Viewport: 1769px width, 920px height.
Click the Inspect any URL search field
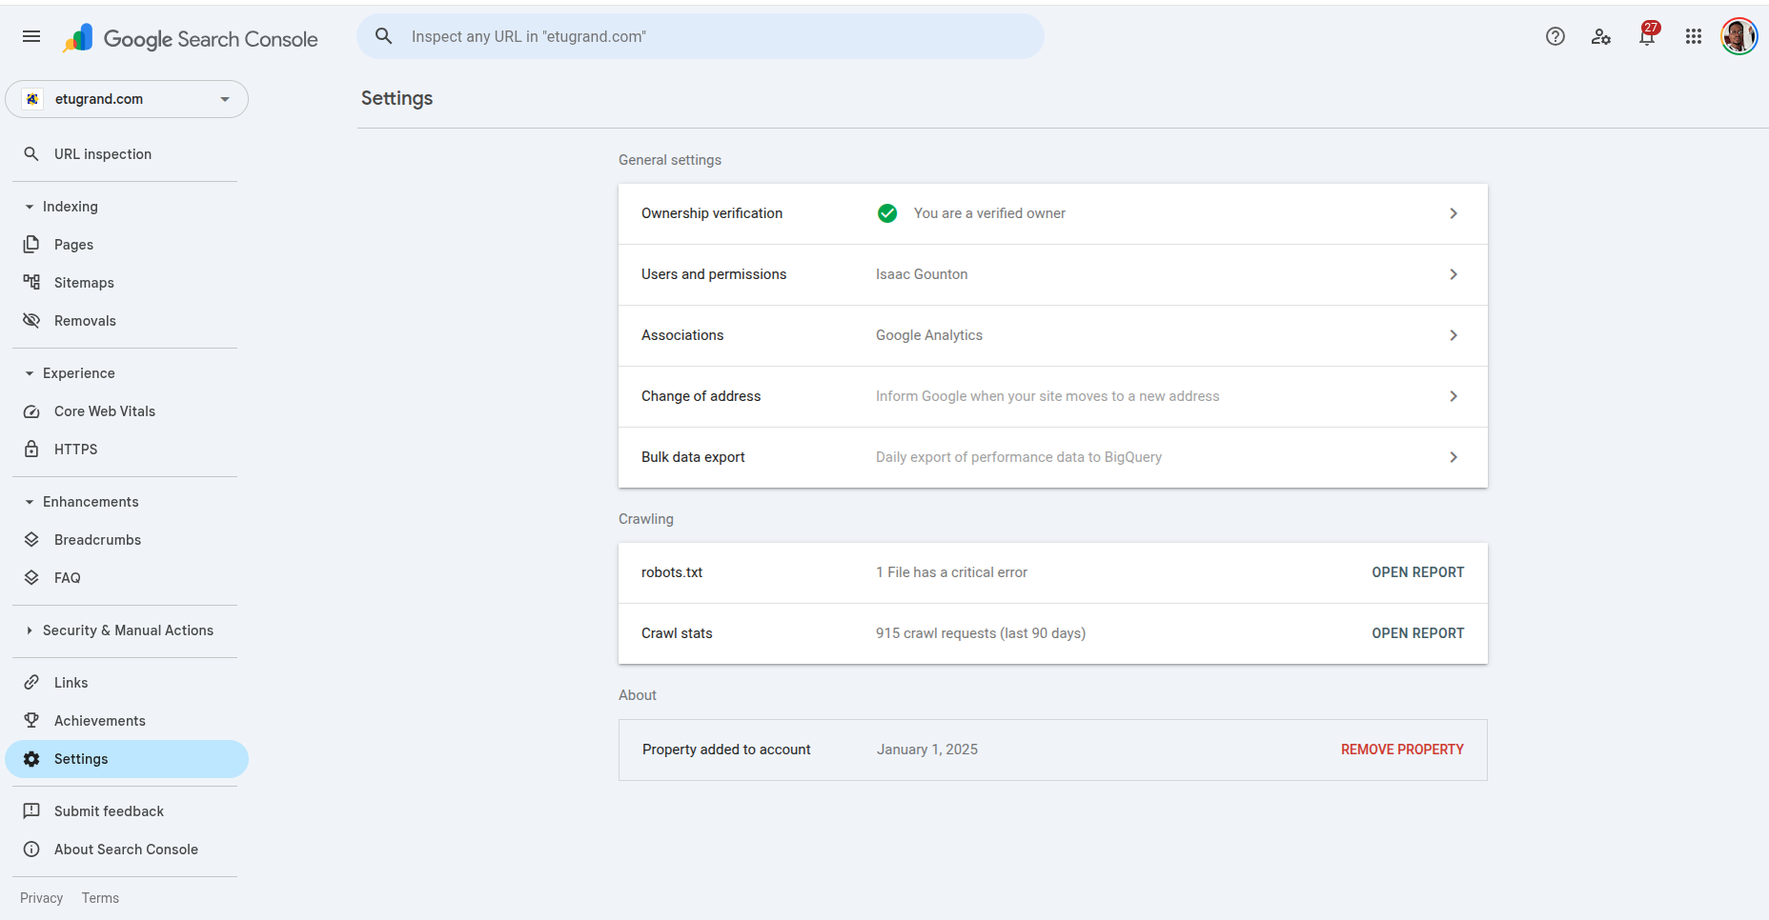(x=701, y=37)
